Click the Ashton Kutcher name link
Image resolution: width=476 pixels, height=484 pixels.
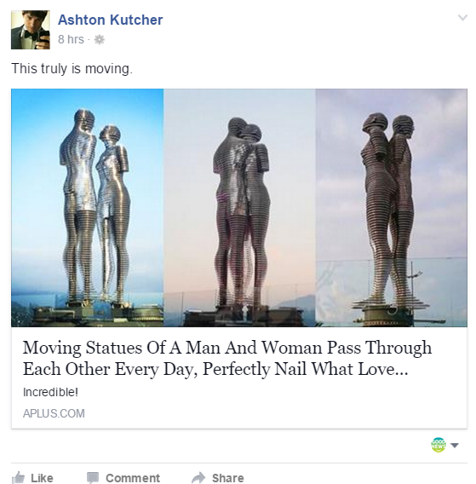tap(110, 20)
